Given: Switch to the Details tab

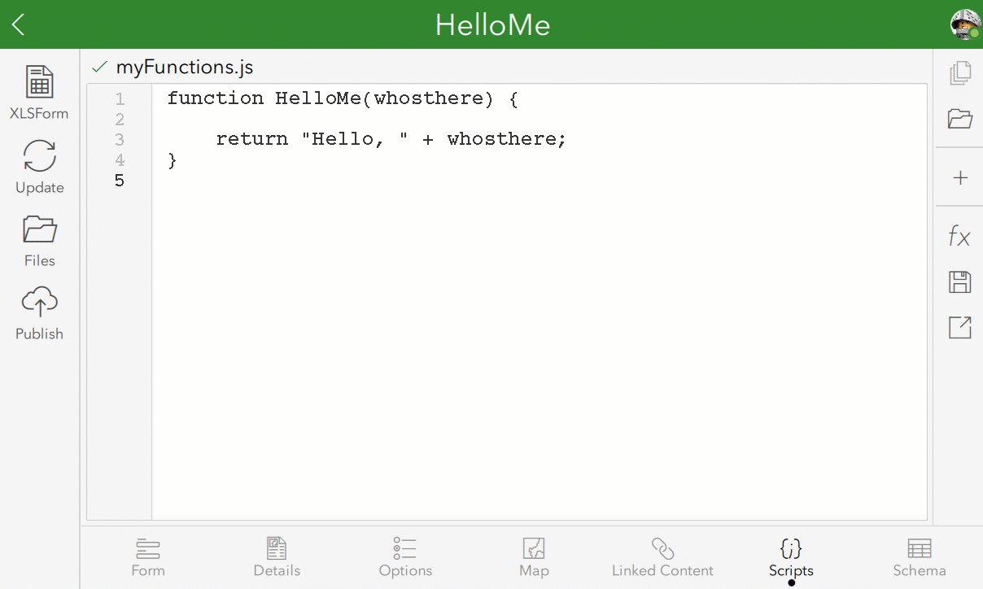Looking at the screenshot, I should 277,557.
